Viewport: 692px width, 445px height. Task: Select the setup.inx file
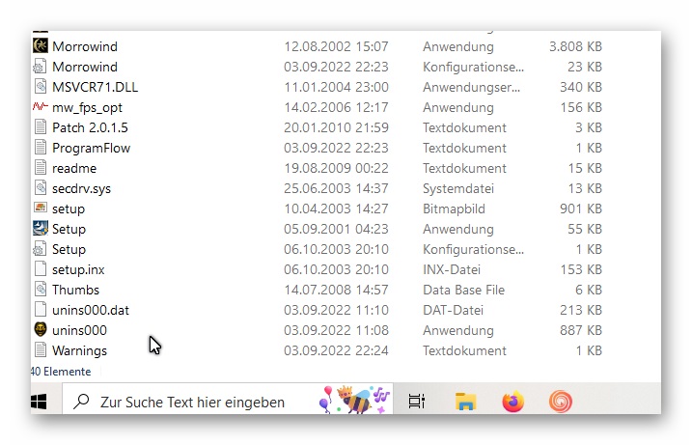pos(78,269)
